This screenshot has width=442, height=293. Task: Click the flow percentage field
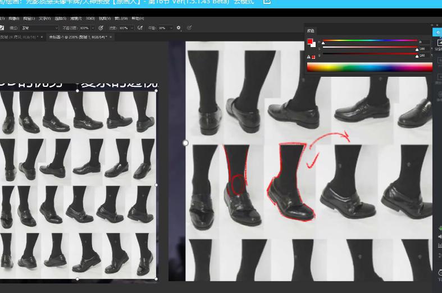tap(124, 28)
